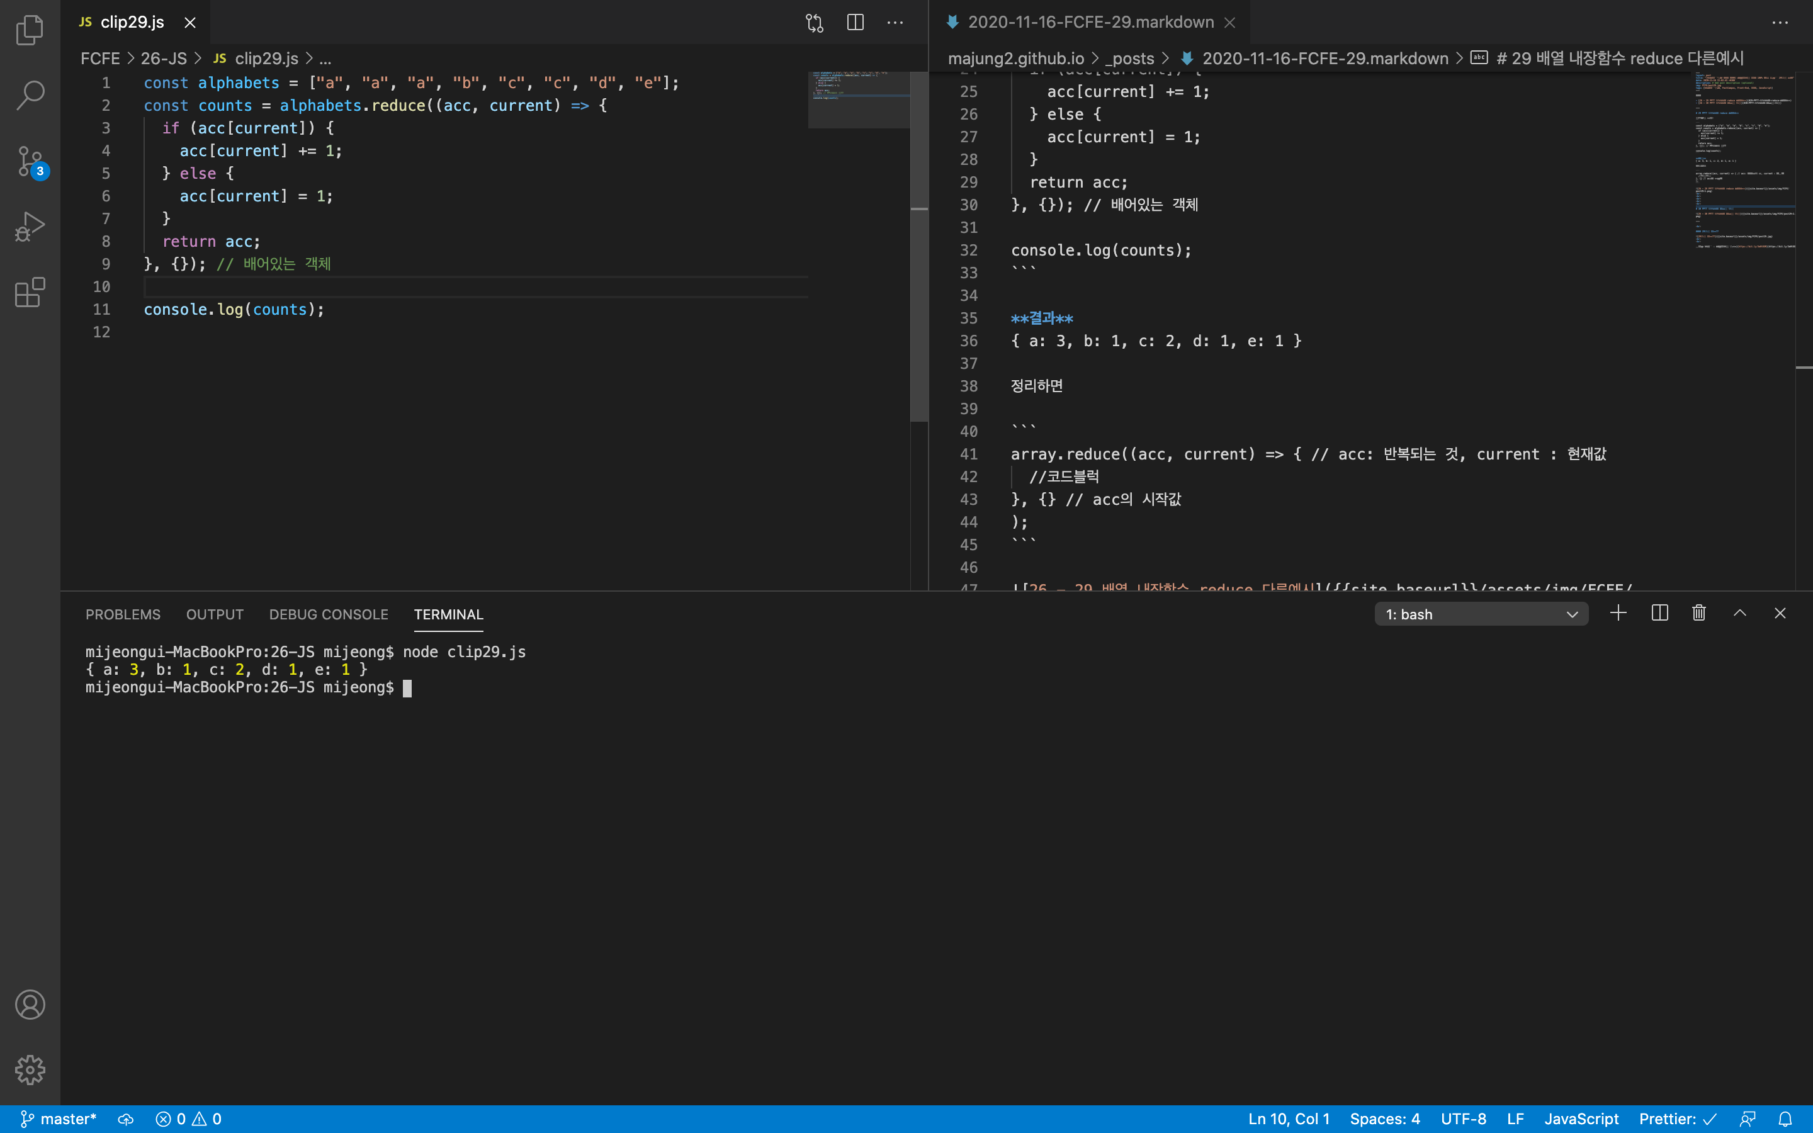Click the feedback icon in status bar
1813x1133 pixels.
(1748, 1119)
